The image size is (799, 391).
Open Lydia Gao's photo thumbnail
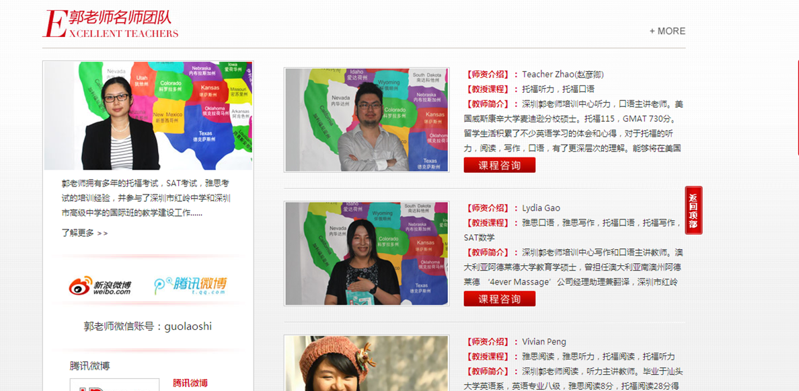(x=366, y=253)
